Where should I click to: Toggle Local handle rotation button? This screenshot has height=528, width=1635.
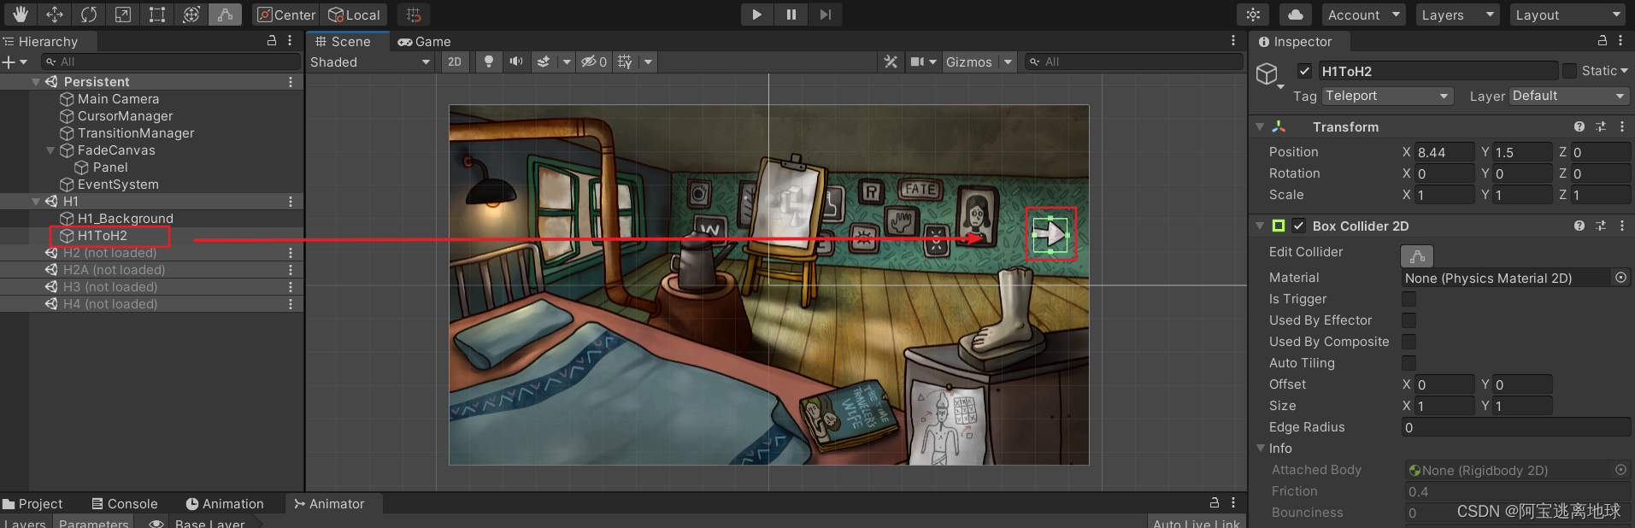click(355, 15)
